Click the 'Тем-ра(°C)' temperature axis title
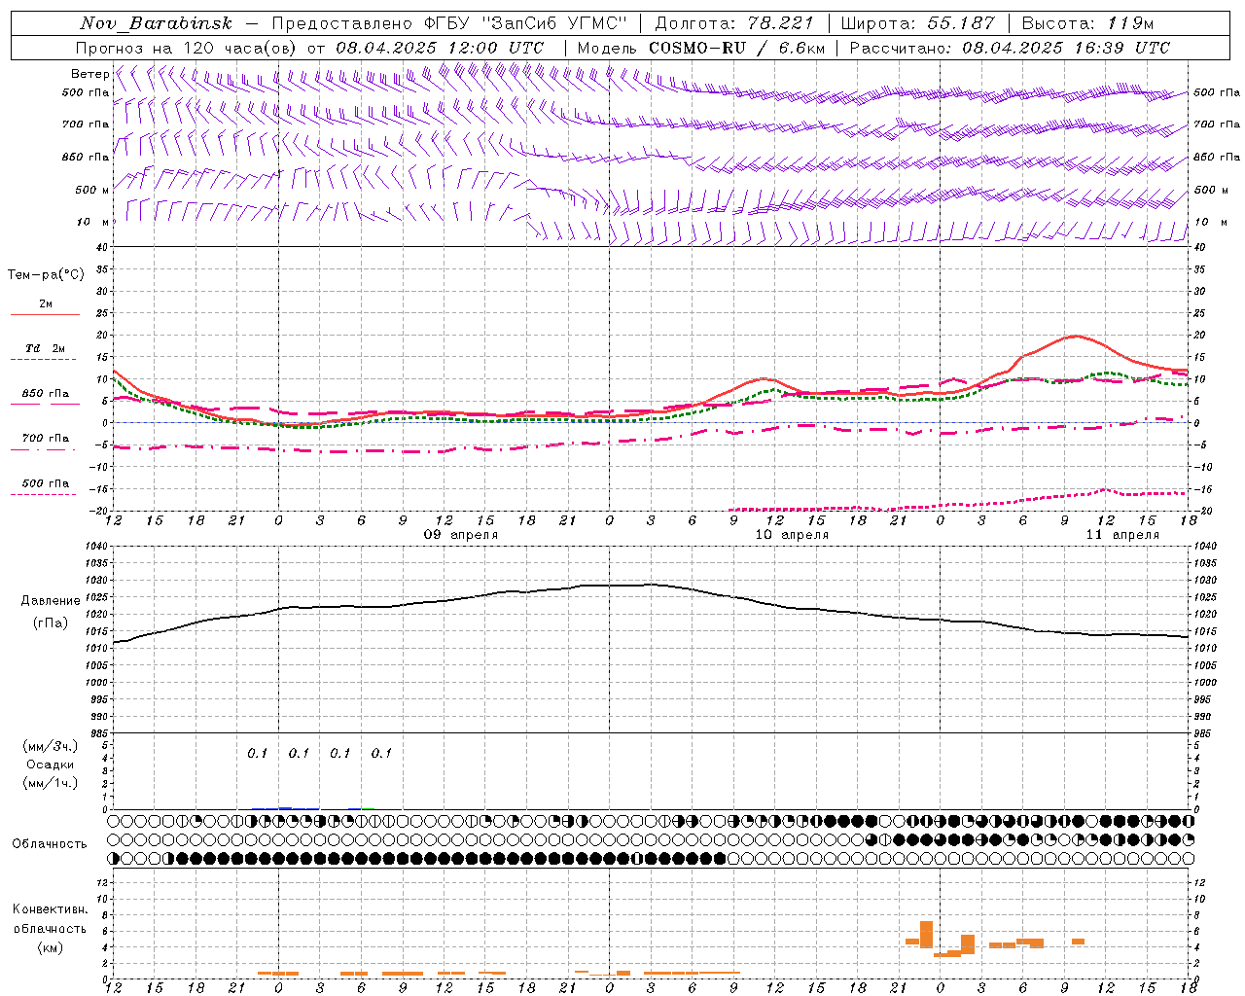Viewport: 1245px width, 996px height. coord(46,275)
